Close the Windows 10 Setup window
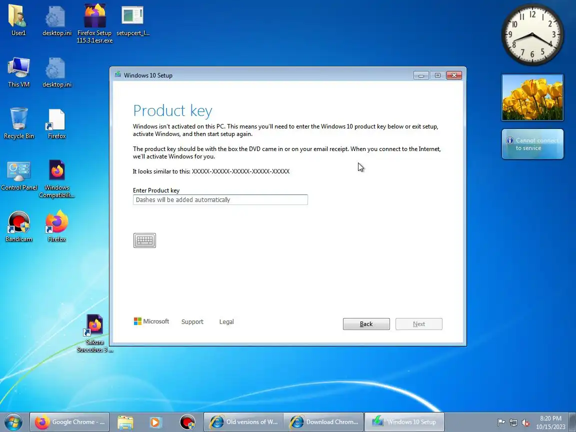Image resolution: width=576 pixels, height=432 pixels. (454, 75)
